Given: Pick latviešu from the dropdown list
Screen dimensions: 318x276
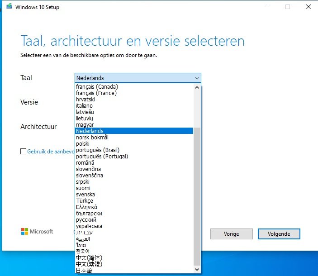Looking at the screenshot, I should click(134, 112).
